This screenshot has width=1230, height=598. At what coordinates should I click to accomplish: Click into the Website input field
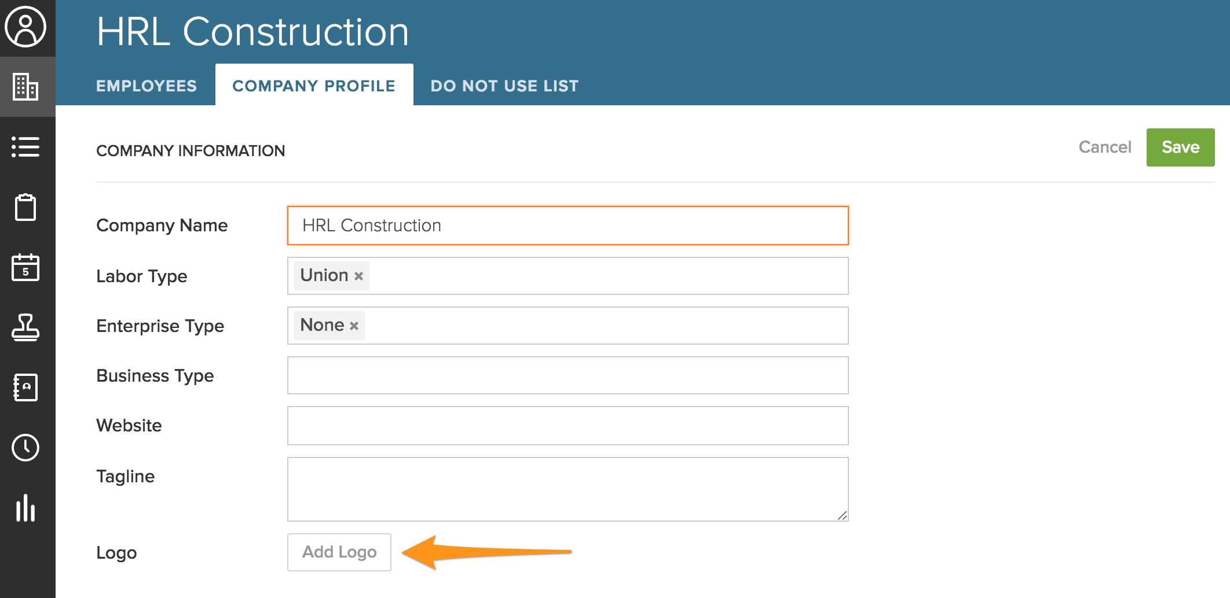[568, 426]
